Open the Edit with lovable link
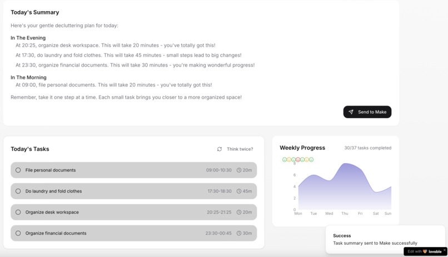Screen dimensions: 448x257 click(425, 251)
